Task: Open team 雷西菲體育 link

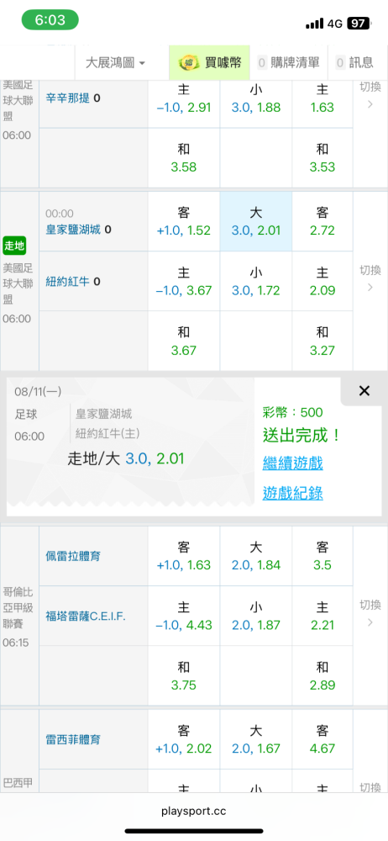Action: coord(73,739)
